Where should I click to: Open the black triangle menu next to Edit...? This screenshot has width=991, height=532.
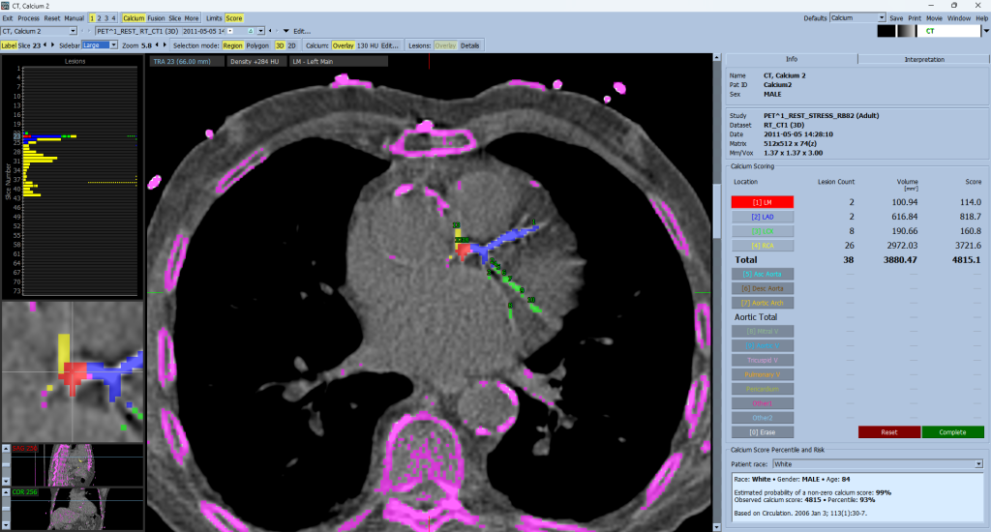285,31
